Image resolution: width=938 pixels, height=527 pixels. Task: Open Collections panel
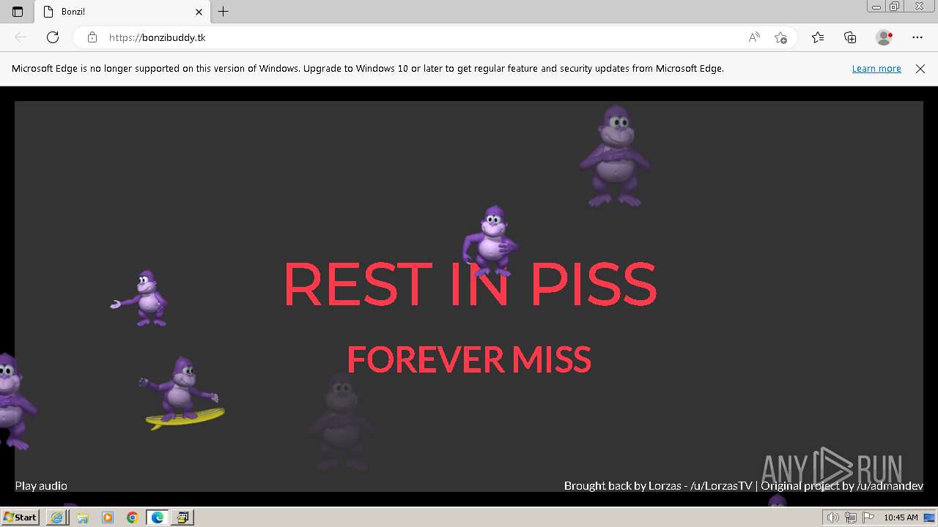click(x=850, y=37)
